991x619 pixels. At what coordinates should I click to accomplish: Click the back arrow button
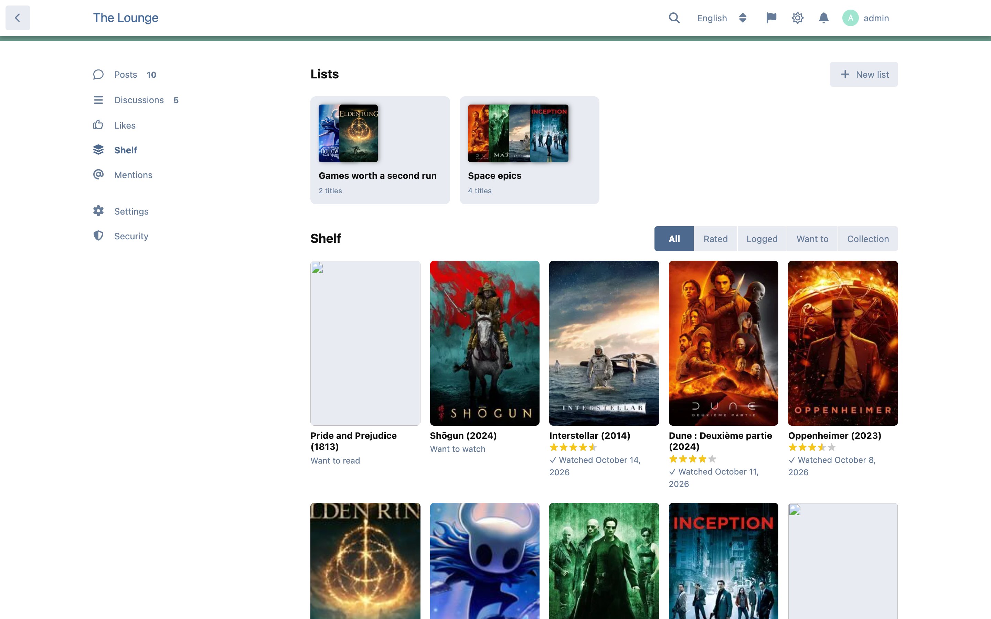pyautogui.click(x=18, y=18)
